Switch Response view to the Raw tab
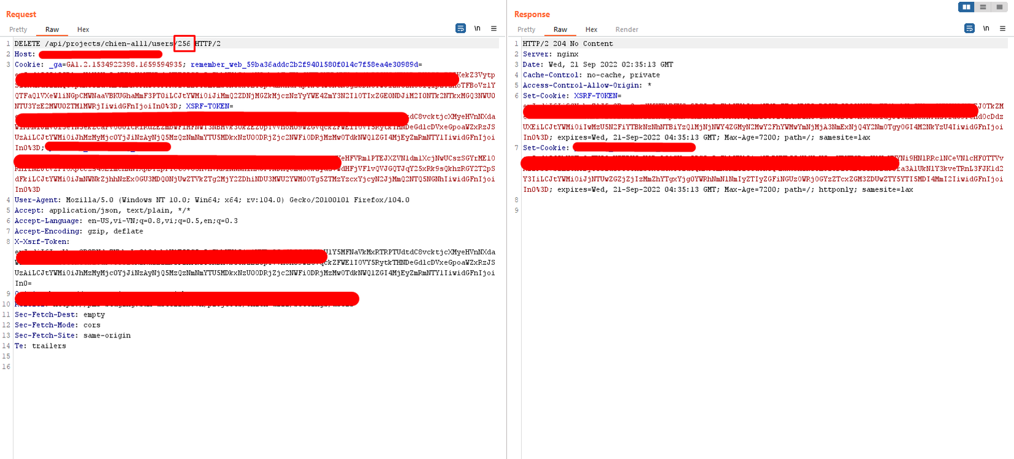The width and height of the screenshot is (1014, 459). coord(560,29)
